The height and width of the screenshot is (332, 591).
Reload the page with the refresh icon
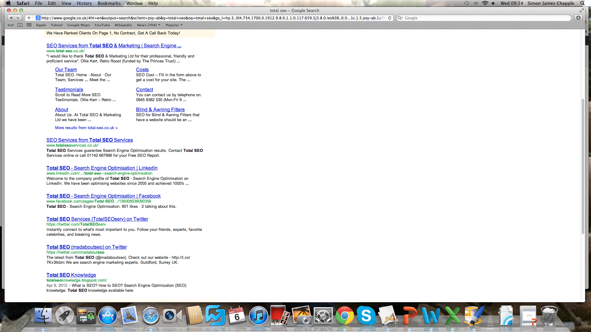390,18
